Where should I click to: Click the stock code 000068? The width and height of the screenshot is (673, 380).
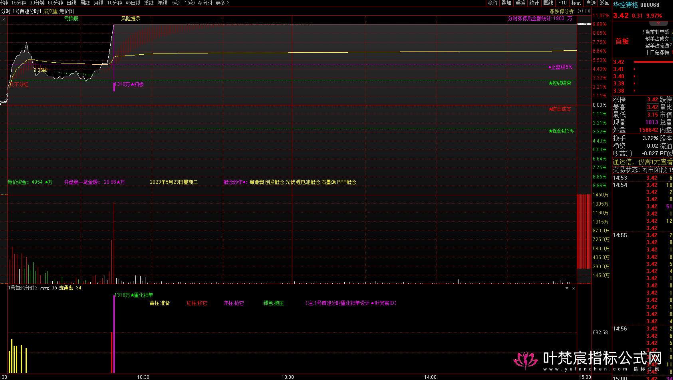point(650,5)
